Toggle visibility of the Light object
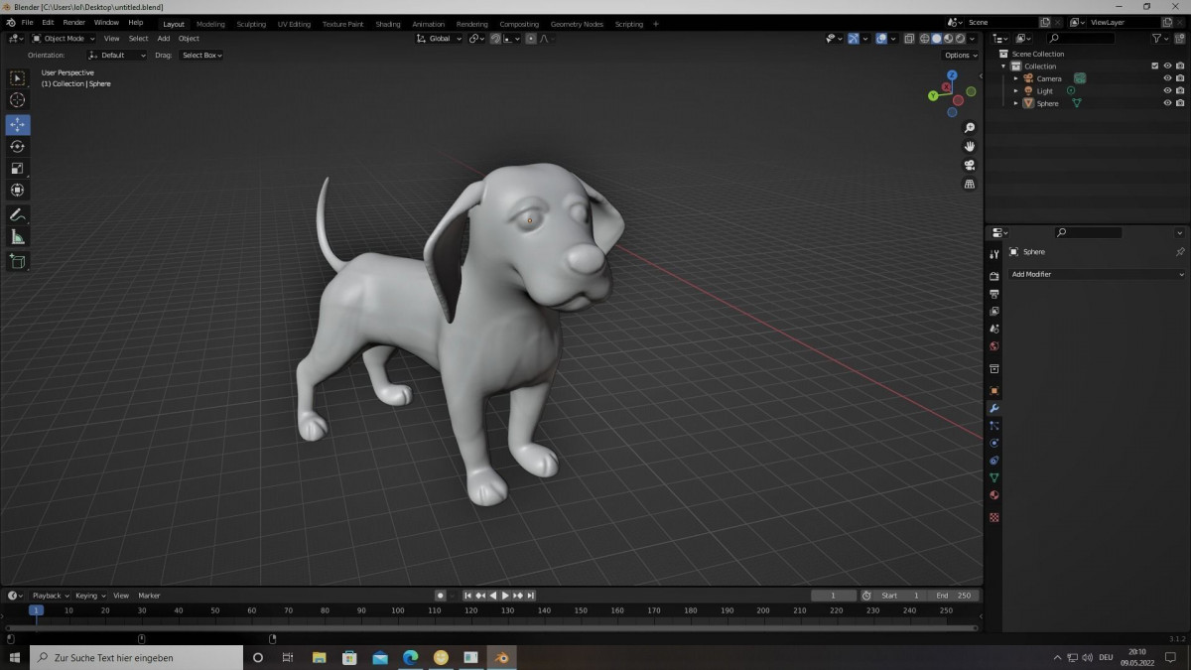Image resolution: width=1191 pixels, height=670 pixels. tap(1167, 91)
